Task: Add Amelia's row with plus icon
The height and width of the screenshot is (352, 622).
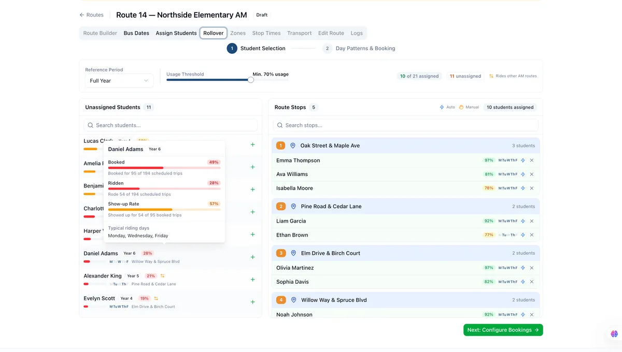Action: coord(252,167)
